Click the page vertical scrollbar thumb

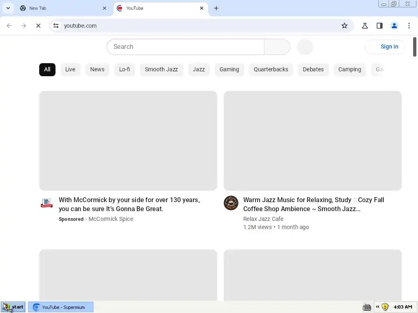pyautogui.click(x=415, y=47)
